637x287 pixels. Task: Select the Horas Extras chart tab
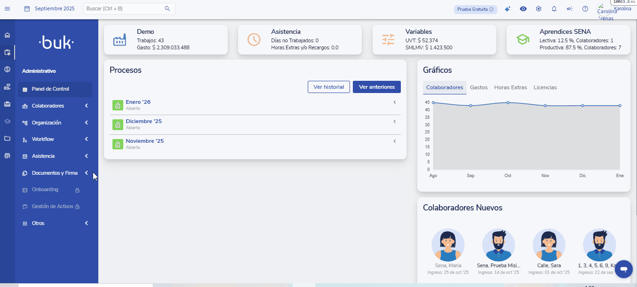pos(510,87)
